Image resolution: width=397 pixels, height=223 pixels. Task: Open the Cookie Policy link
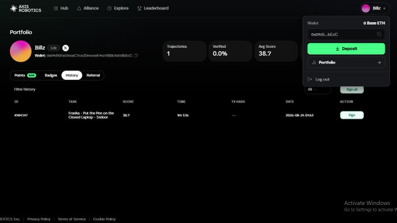coord(104,219)
